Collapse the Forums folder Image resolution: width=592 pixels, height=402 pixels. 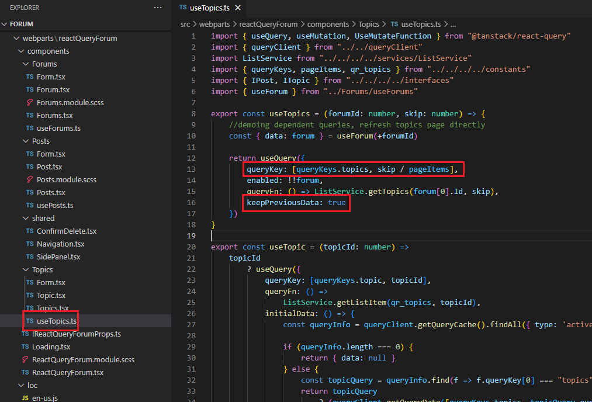pyautogui.click(x=26, y=64)
